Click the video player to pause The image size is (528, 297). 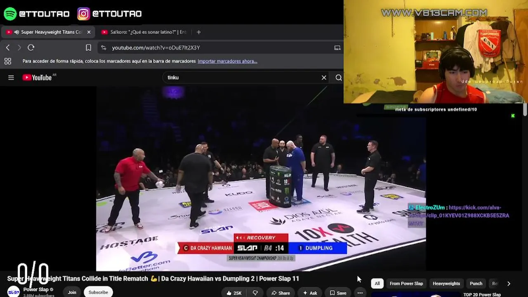coord(261,178)
